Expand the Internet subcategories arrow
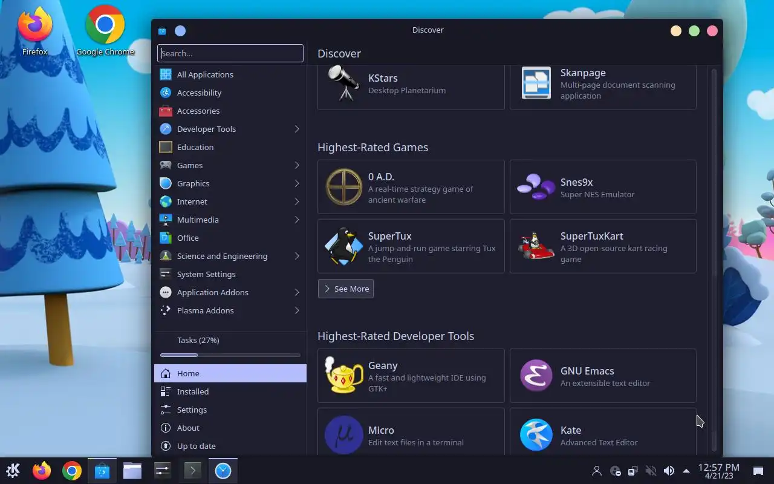 click(297, 201)
